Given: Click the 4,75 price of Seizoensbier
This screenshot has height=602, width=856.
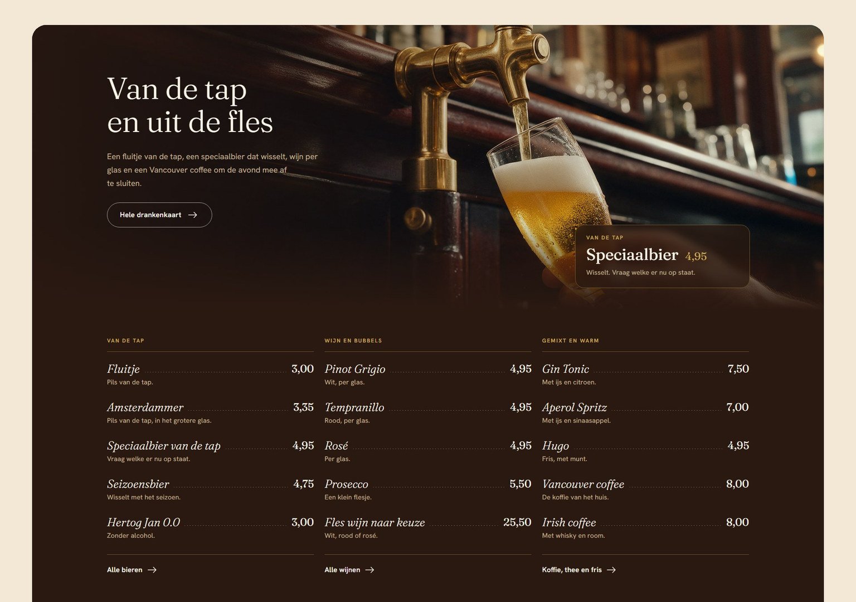Looking at the screenshot, I should click(304, 484).
